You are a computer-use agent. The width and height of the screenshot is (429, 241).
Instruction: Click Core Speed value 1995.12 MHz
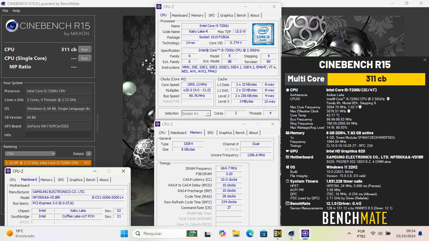pos(197,85)
